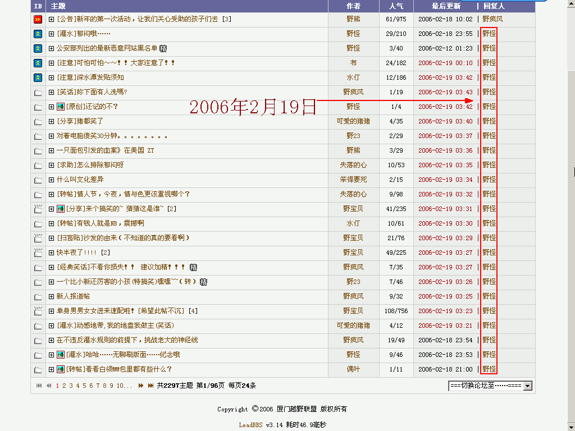Go to next page using forward arrow
This screenshot has height=431, width=575.
pyautogui.click(x=141, y=386)
